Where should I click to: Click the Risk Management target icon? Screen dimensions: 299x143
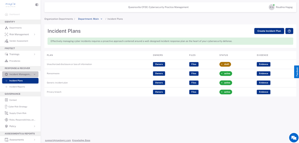pos(6,35)
